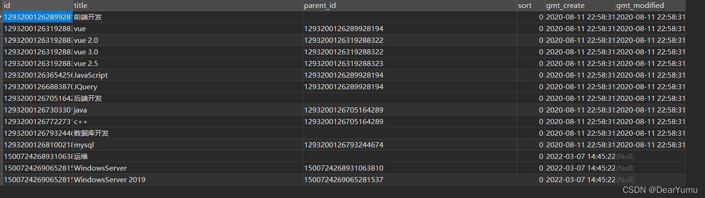Screen dimensions: 705x198
Task: Select the WindowsServer 2019 title cell
Action: pyautogui.click(x=188, y=180)
